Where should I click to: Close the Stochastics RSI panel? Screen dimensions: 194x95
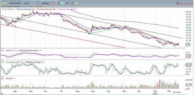(x=3, y=62)
